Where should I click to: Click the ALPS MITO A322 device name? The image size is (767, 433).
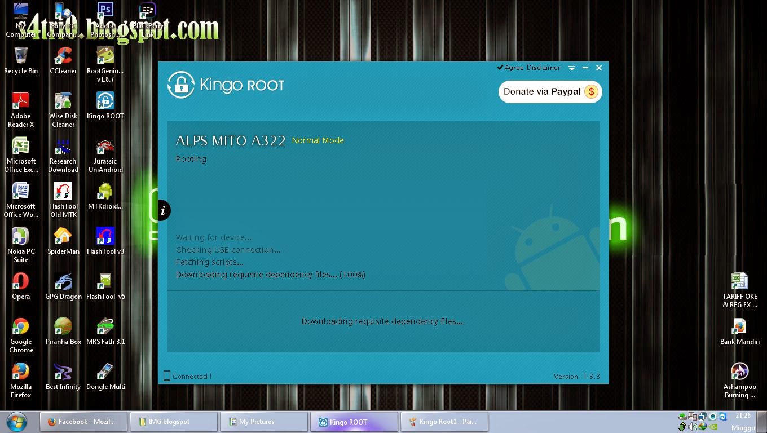(x=231, y=141)
